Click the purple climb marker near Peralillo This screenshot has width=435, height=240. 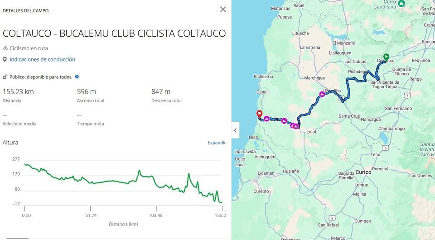pyautogui.click(x=322, y=94)
